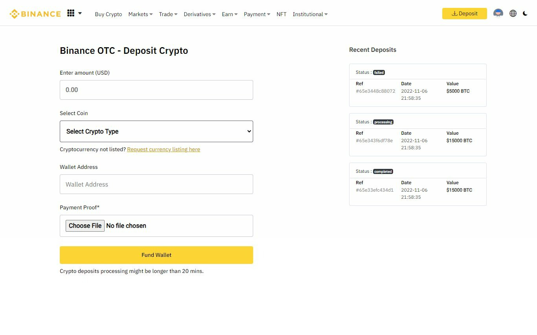Viewport: 537px width, 335px height.
Task: Expand the Markets menu
Action: coord(140,14)
